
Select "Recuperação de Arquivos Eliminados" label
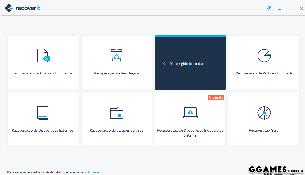43,73
